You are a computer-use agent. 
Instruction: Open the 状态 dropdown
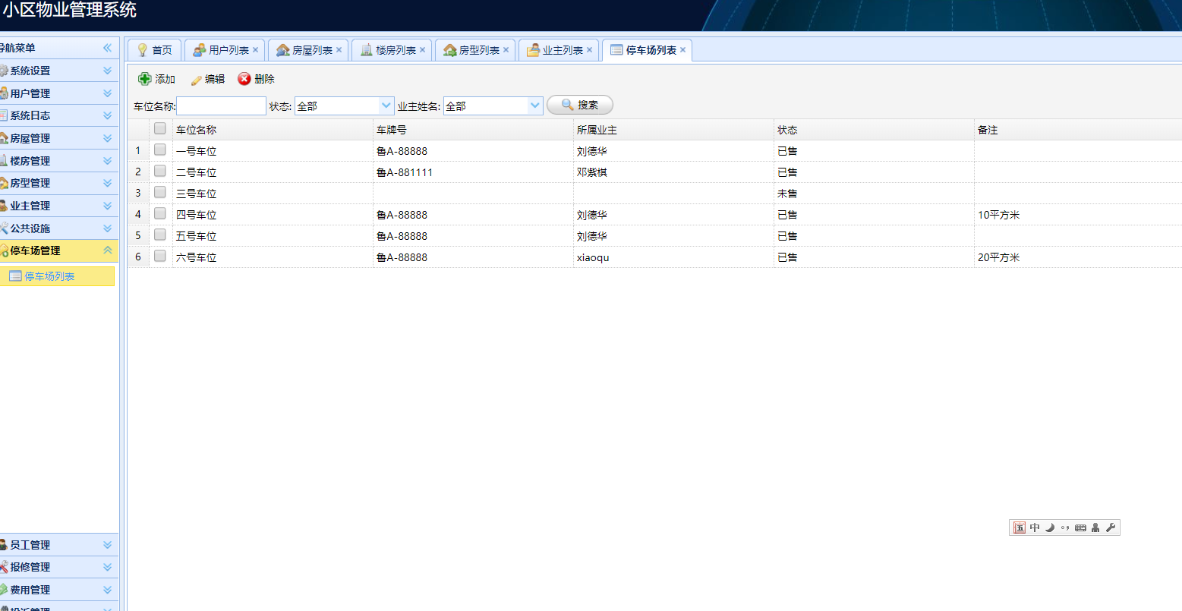click(386, 106)
